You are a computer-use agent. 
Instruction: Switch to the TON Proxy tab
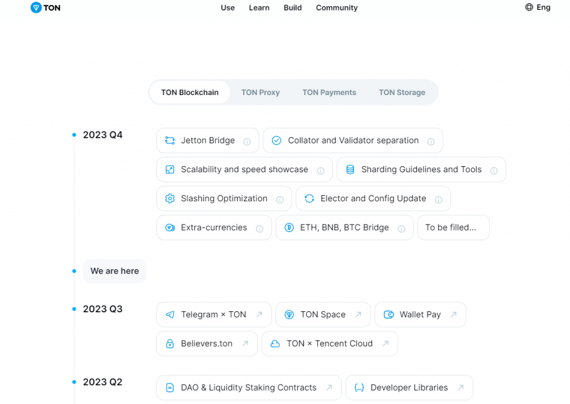coord(261,93)
